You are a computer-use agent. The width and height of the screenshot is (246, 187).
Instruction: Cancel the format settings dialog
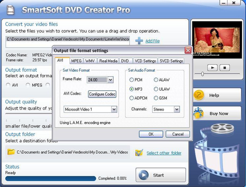(x=178, y=134)
